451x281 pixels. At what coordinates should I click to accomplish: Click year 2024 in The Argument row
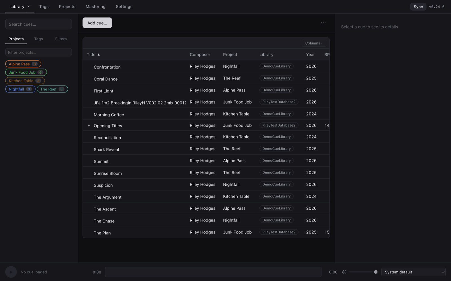coord(311,196)
